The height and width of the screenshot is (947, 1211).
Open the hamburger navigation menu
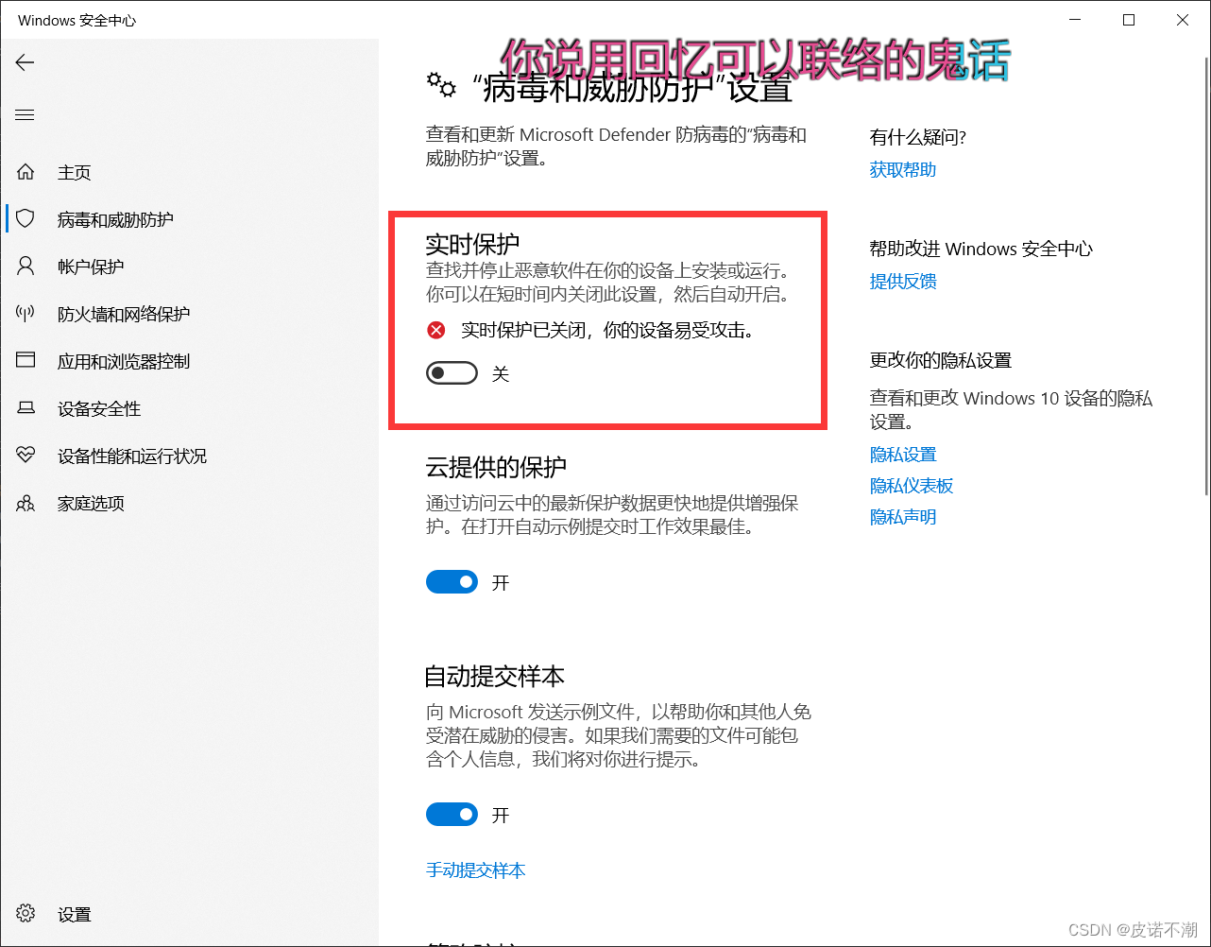[25, 115]
